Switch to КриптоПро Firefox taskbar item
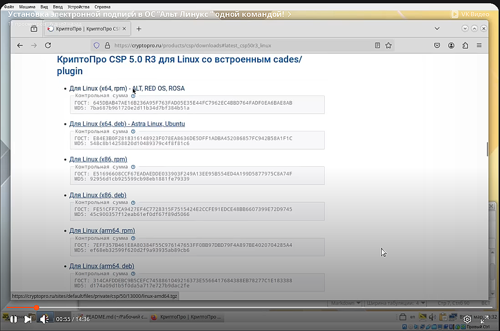500x331 pixels. pyautogui.click(x=187, y=317)
